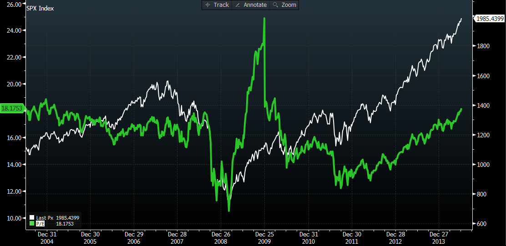This screenshot has height=246, width=506.
Task: Select the Annotate pencil tool
Action: (251, 5)
